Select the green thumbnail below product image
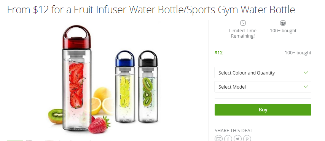The width and height of the screenshot is (325, 141). [x=15, y=141]
